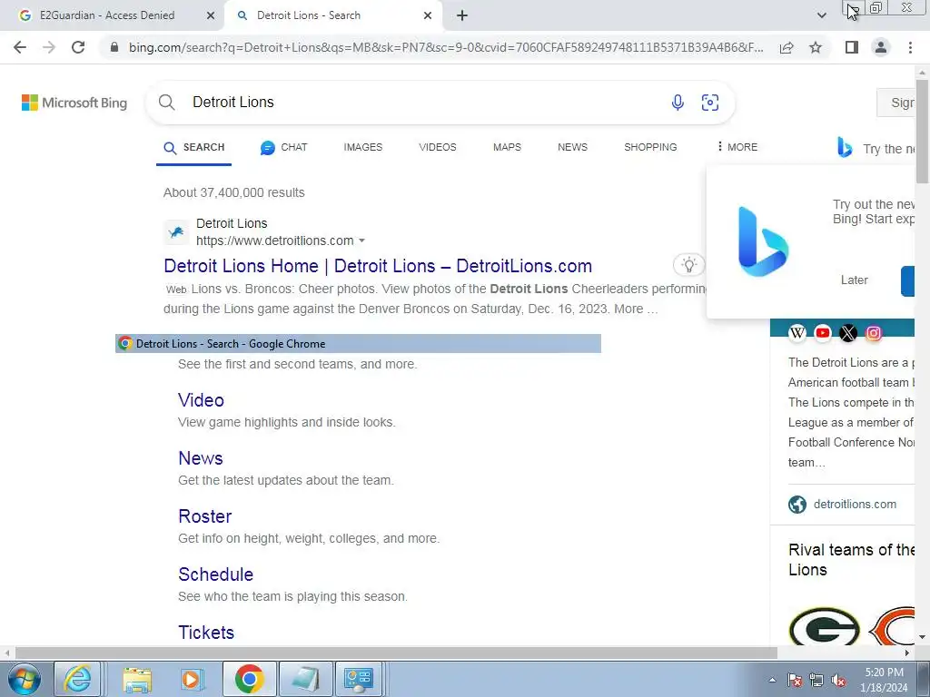
Task: Click the Detroit Lions favicon in result
Action: [x=176, y=232]
